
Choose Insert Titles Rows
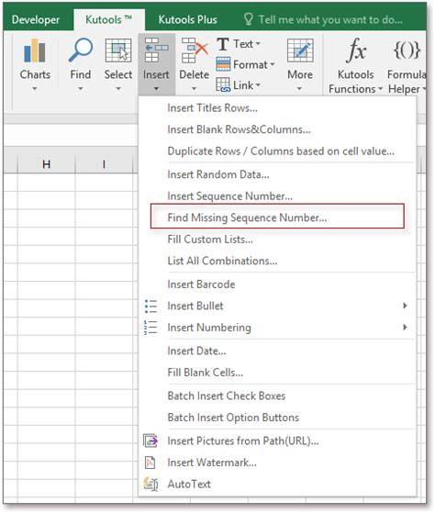tap(277, 108)
